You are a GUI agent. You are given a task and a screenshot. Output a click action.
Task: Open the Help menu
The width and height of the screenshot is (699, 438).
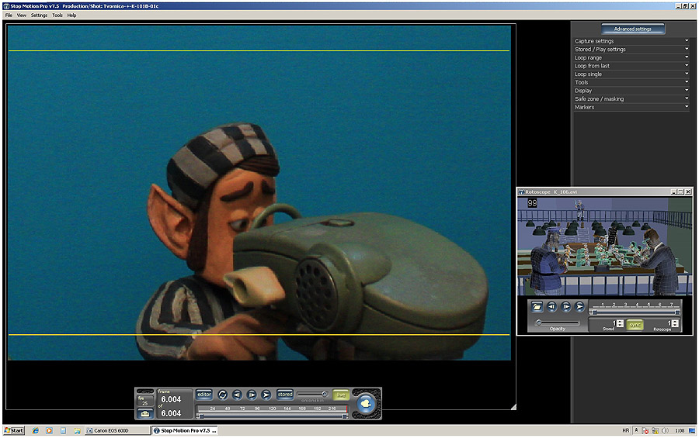71,16
